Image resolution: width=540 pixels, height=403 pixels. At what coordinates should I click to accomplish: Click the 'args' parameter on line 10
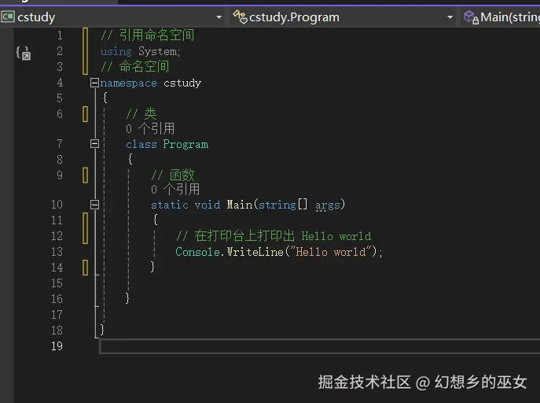click(x=328, y=205)
